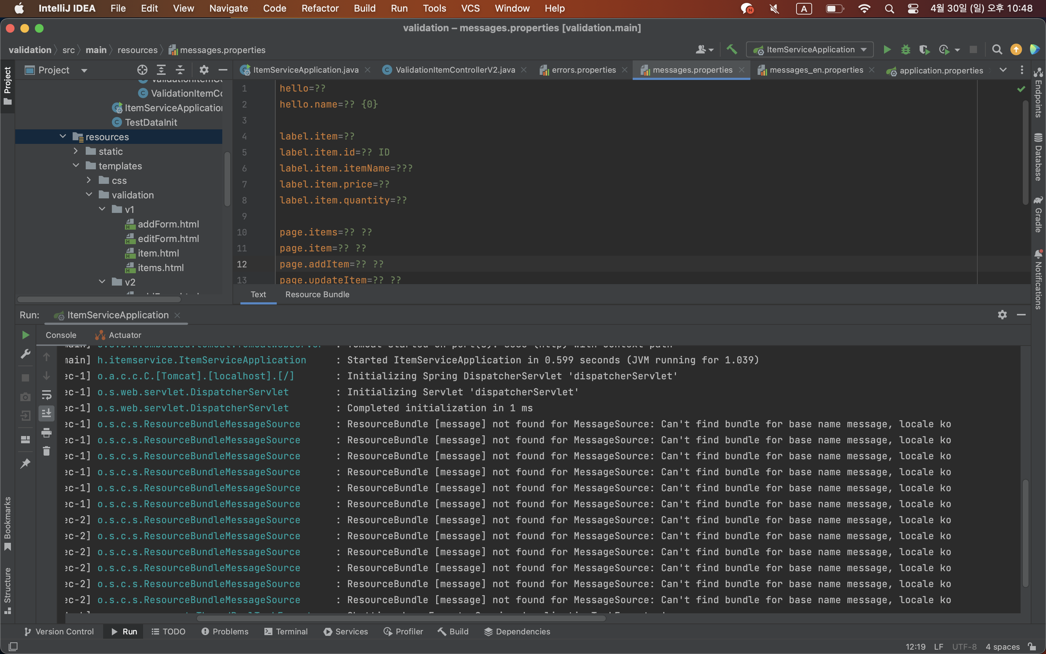Start debugging with the bug icon
1046x654 pixels.
(905, 50)
